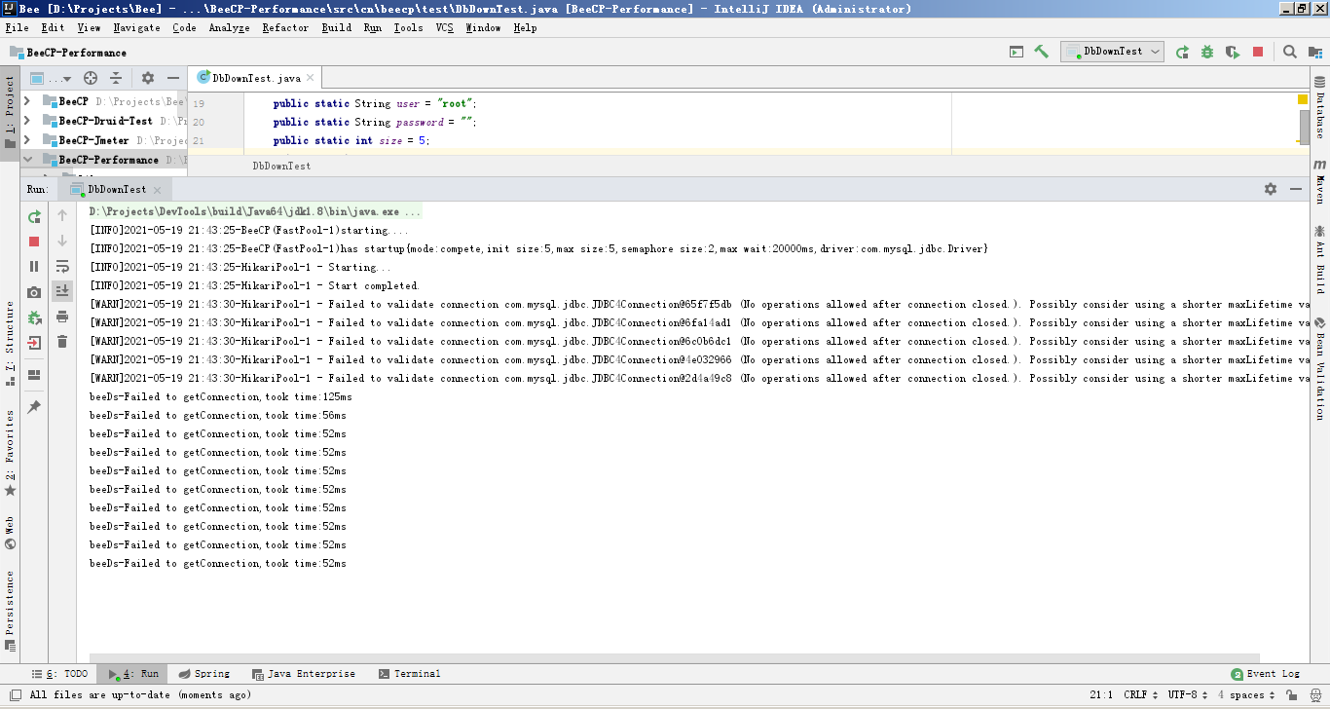Attach debugger with the green bug icon

pos(34,317)
